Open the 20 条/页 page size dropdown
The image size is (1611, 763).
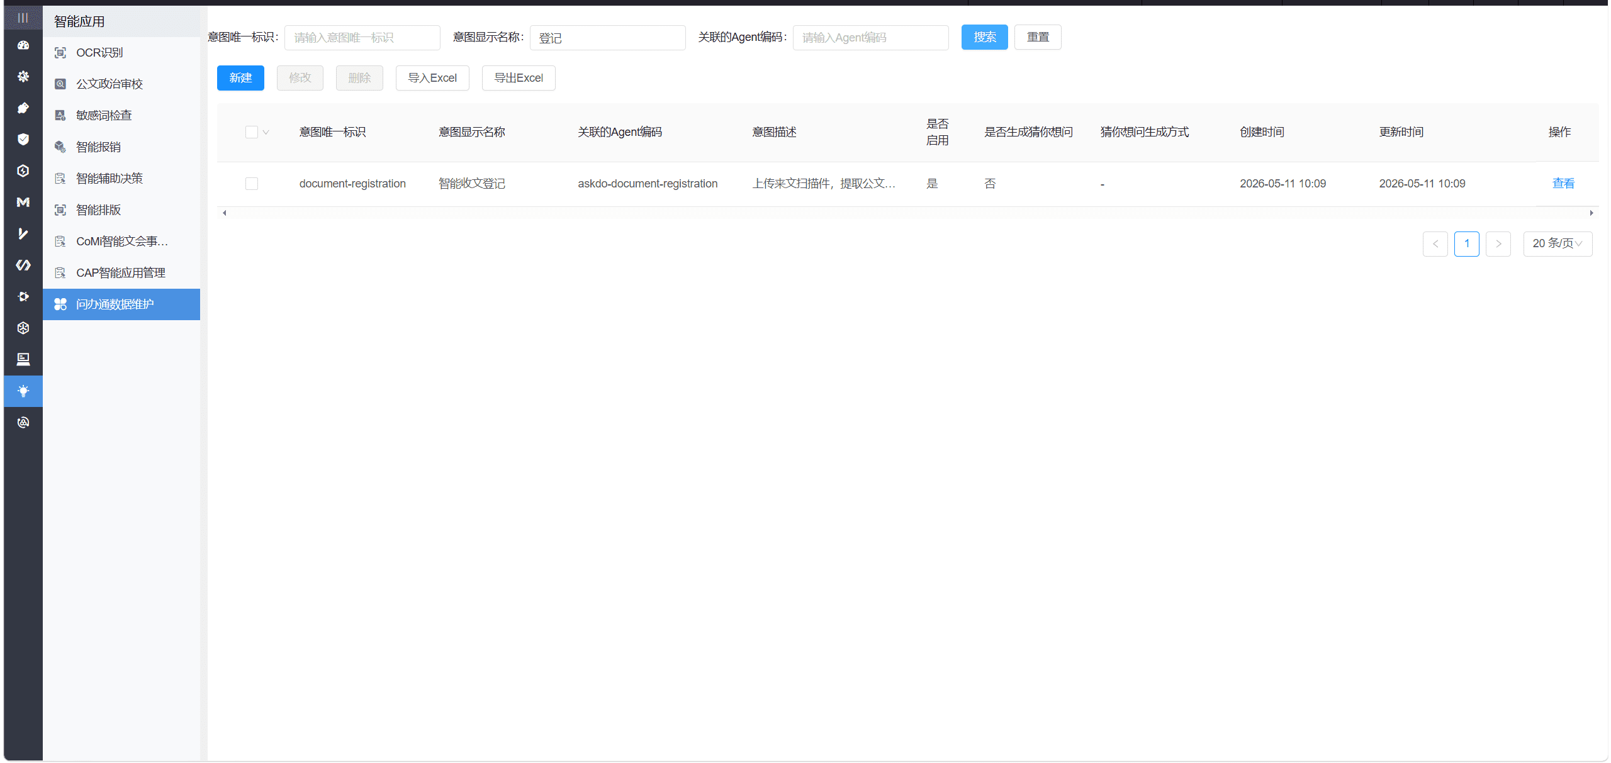[x=1558, y=243]
